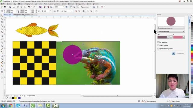Image resolution: width=193 pixels, height=108 pixels.
Task: Select the Transparency tool
Action: (2, 59)
